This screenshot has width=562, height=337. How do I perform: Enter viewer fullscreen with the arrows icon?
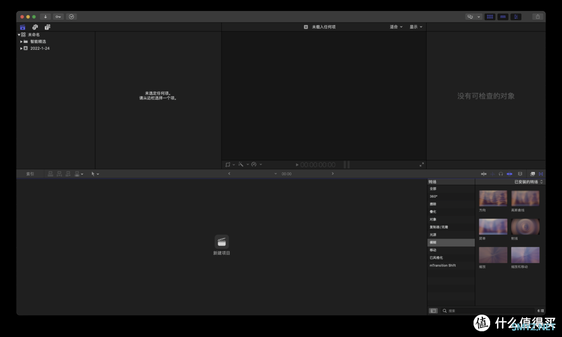(421, 165)
